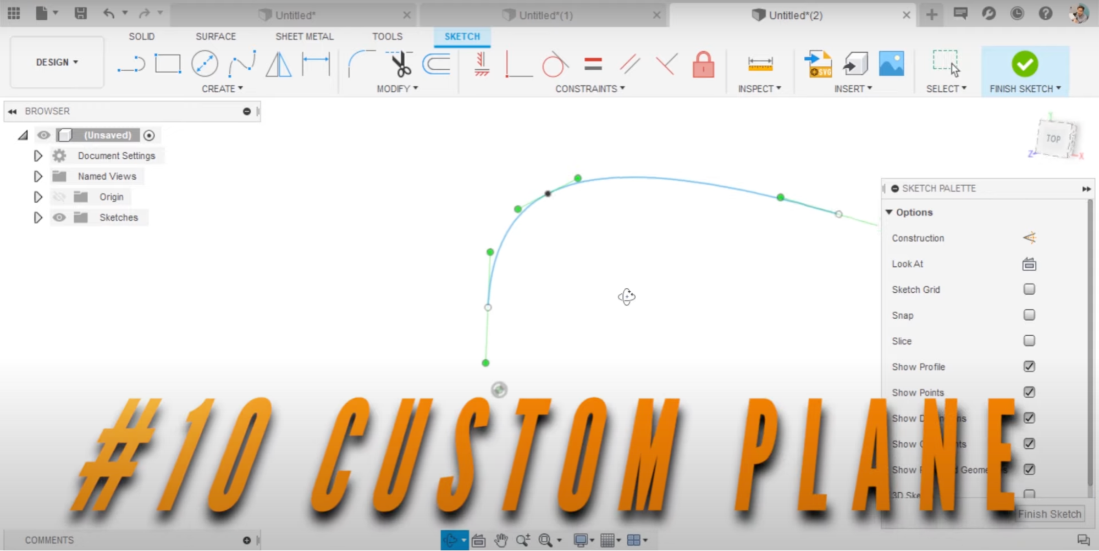Select the Trim scissors tool

400,64
